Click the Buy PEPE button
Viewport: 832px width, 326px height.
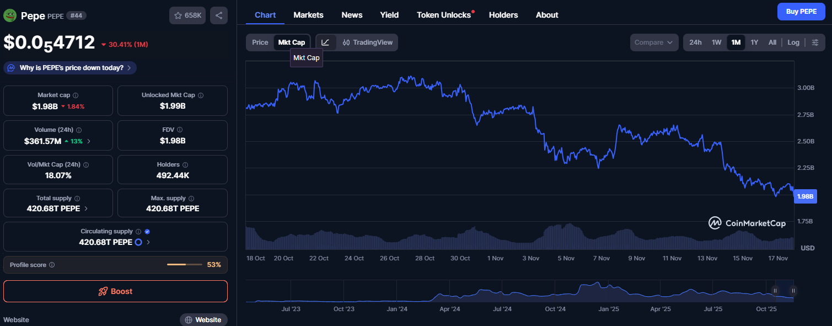point(801,12)
